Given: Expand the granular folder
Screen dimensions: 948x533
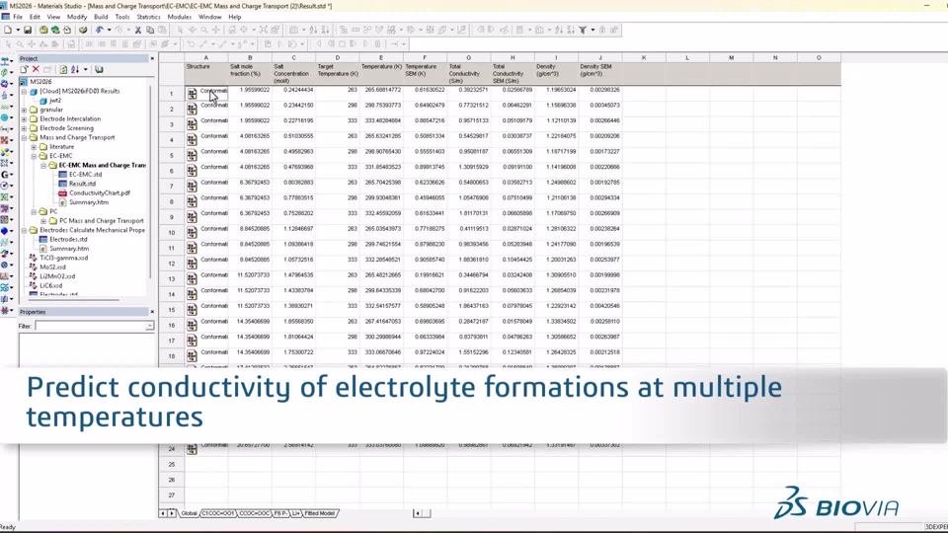Looking at the screenshot, I should [x=24, y=110].
